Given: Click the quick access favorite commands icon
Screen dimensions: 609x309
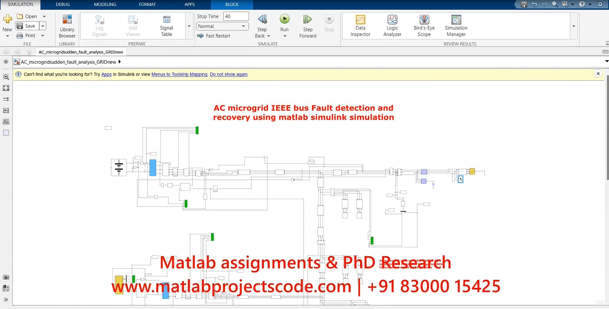Looking at the screenshot, I should [x=565, y=4].
